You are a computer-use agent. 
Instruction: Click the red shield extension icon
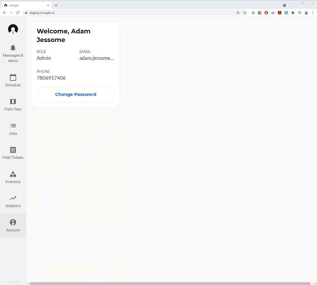[x=266, y=13]
